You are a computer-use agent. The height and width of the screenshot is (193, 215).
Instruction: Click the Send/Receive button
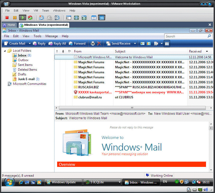(x=118, y=44)
